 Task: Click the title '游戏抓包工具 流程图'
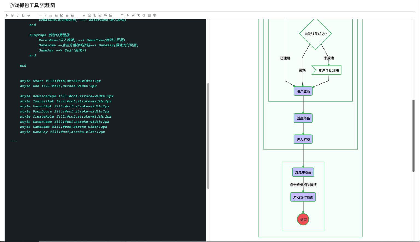click(x=32, y=5)
